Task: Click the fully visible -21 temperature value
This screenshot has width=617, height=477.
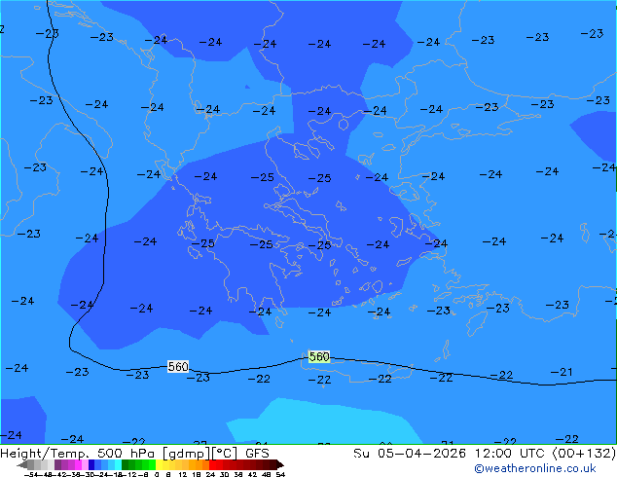Action: [x=562, y=372]
